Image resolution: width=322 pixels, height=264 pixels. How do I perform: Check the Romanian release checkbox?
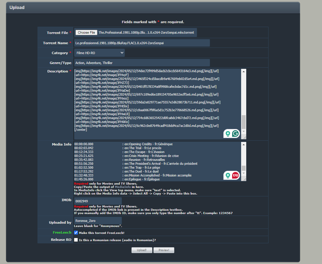76,240
